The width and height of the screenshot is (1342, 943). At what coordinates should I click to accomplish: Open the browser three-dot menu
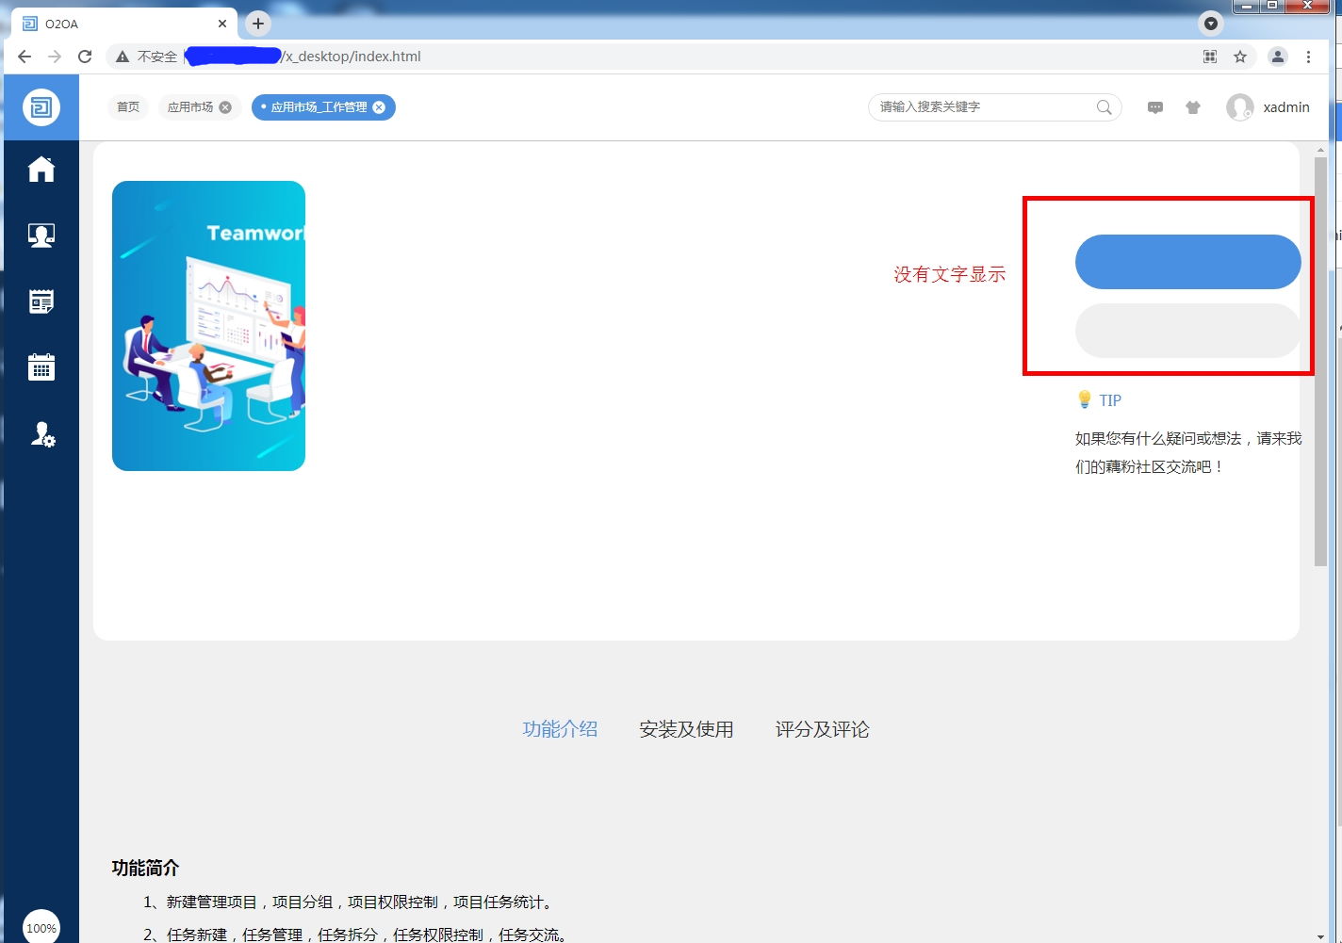[1308, 57]
